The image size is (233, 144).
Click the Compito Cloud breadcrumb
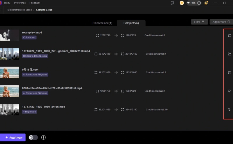44,10
